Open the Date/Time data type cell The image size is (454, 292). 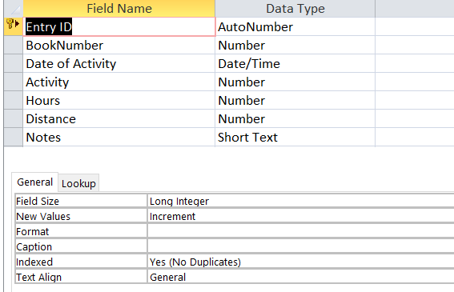295,64
